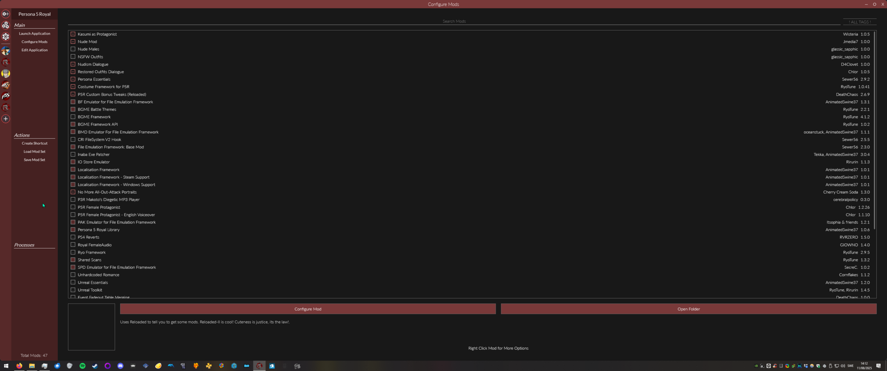This screenshot has width=887, height=371.
Task: Open the Windows notification center icon
Action: click(x=878, y=366)
